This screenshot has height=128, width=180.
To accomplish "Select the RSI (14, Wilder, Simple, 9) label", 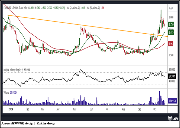I will click(16, 70).
